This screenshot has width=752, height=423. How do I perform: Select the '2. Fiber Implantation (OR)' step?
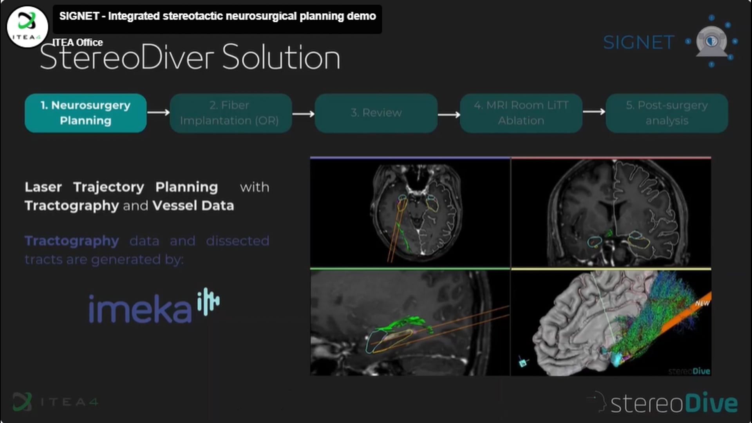click(x=230, y=113)
